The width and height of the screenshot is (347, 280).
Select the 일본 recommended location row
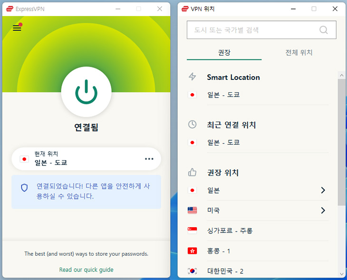coord(258,190)
